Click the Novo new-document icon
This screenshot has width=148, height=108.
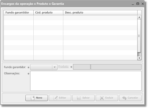(33, 98)
